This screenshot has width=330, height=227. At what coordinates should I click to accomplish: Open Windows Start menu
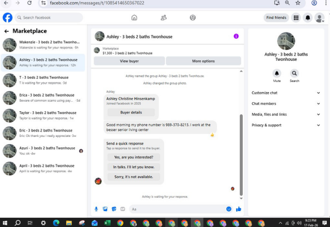click(x=5, y=223)
